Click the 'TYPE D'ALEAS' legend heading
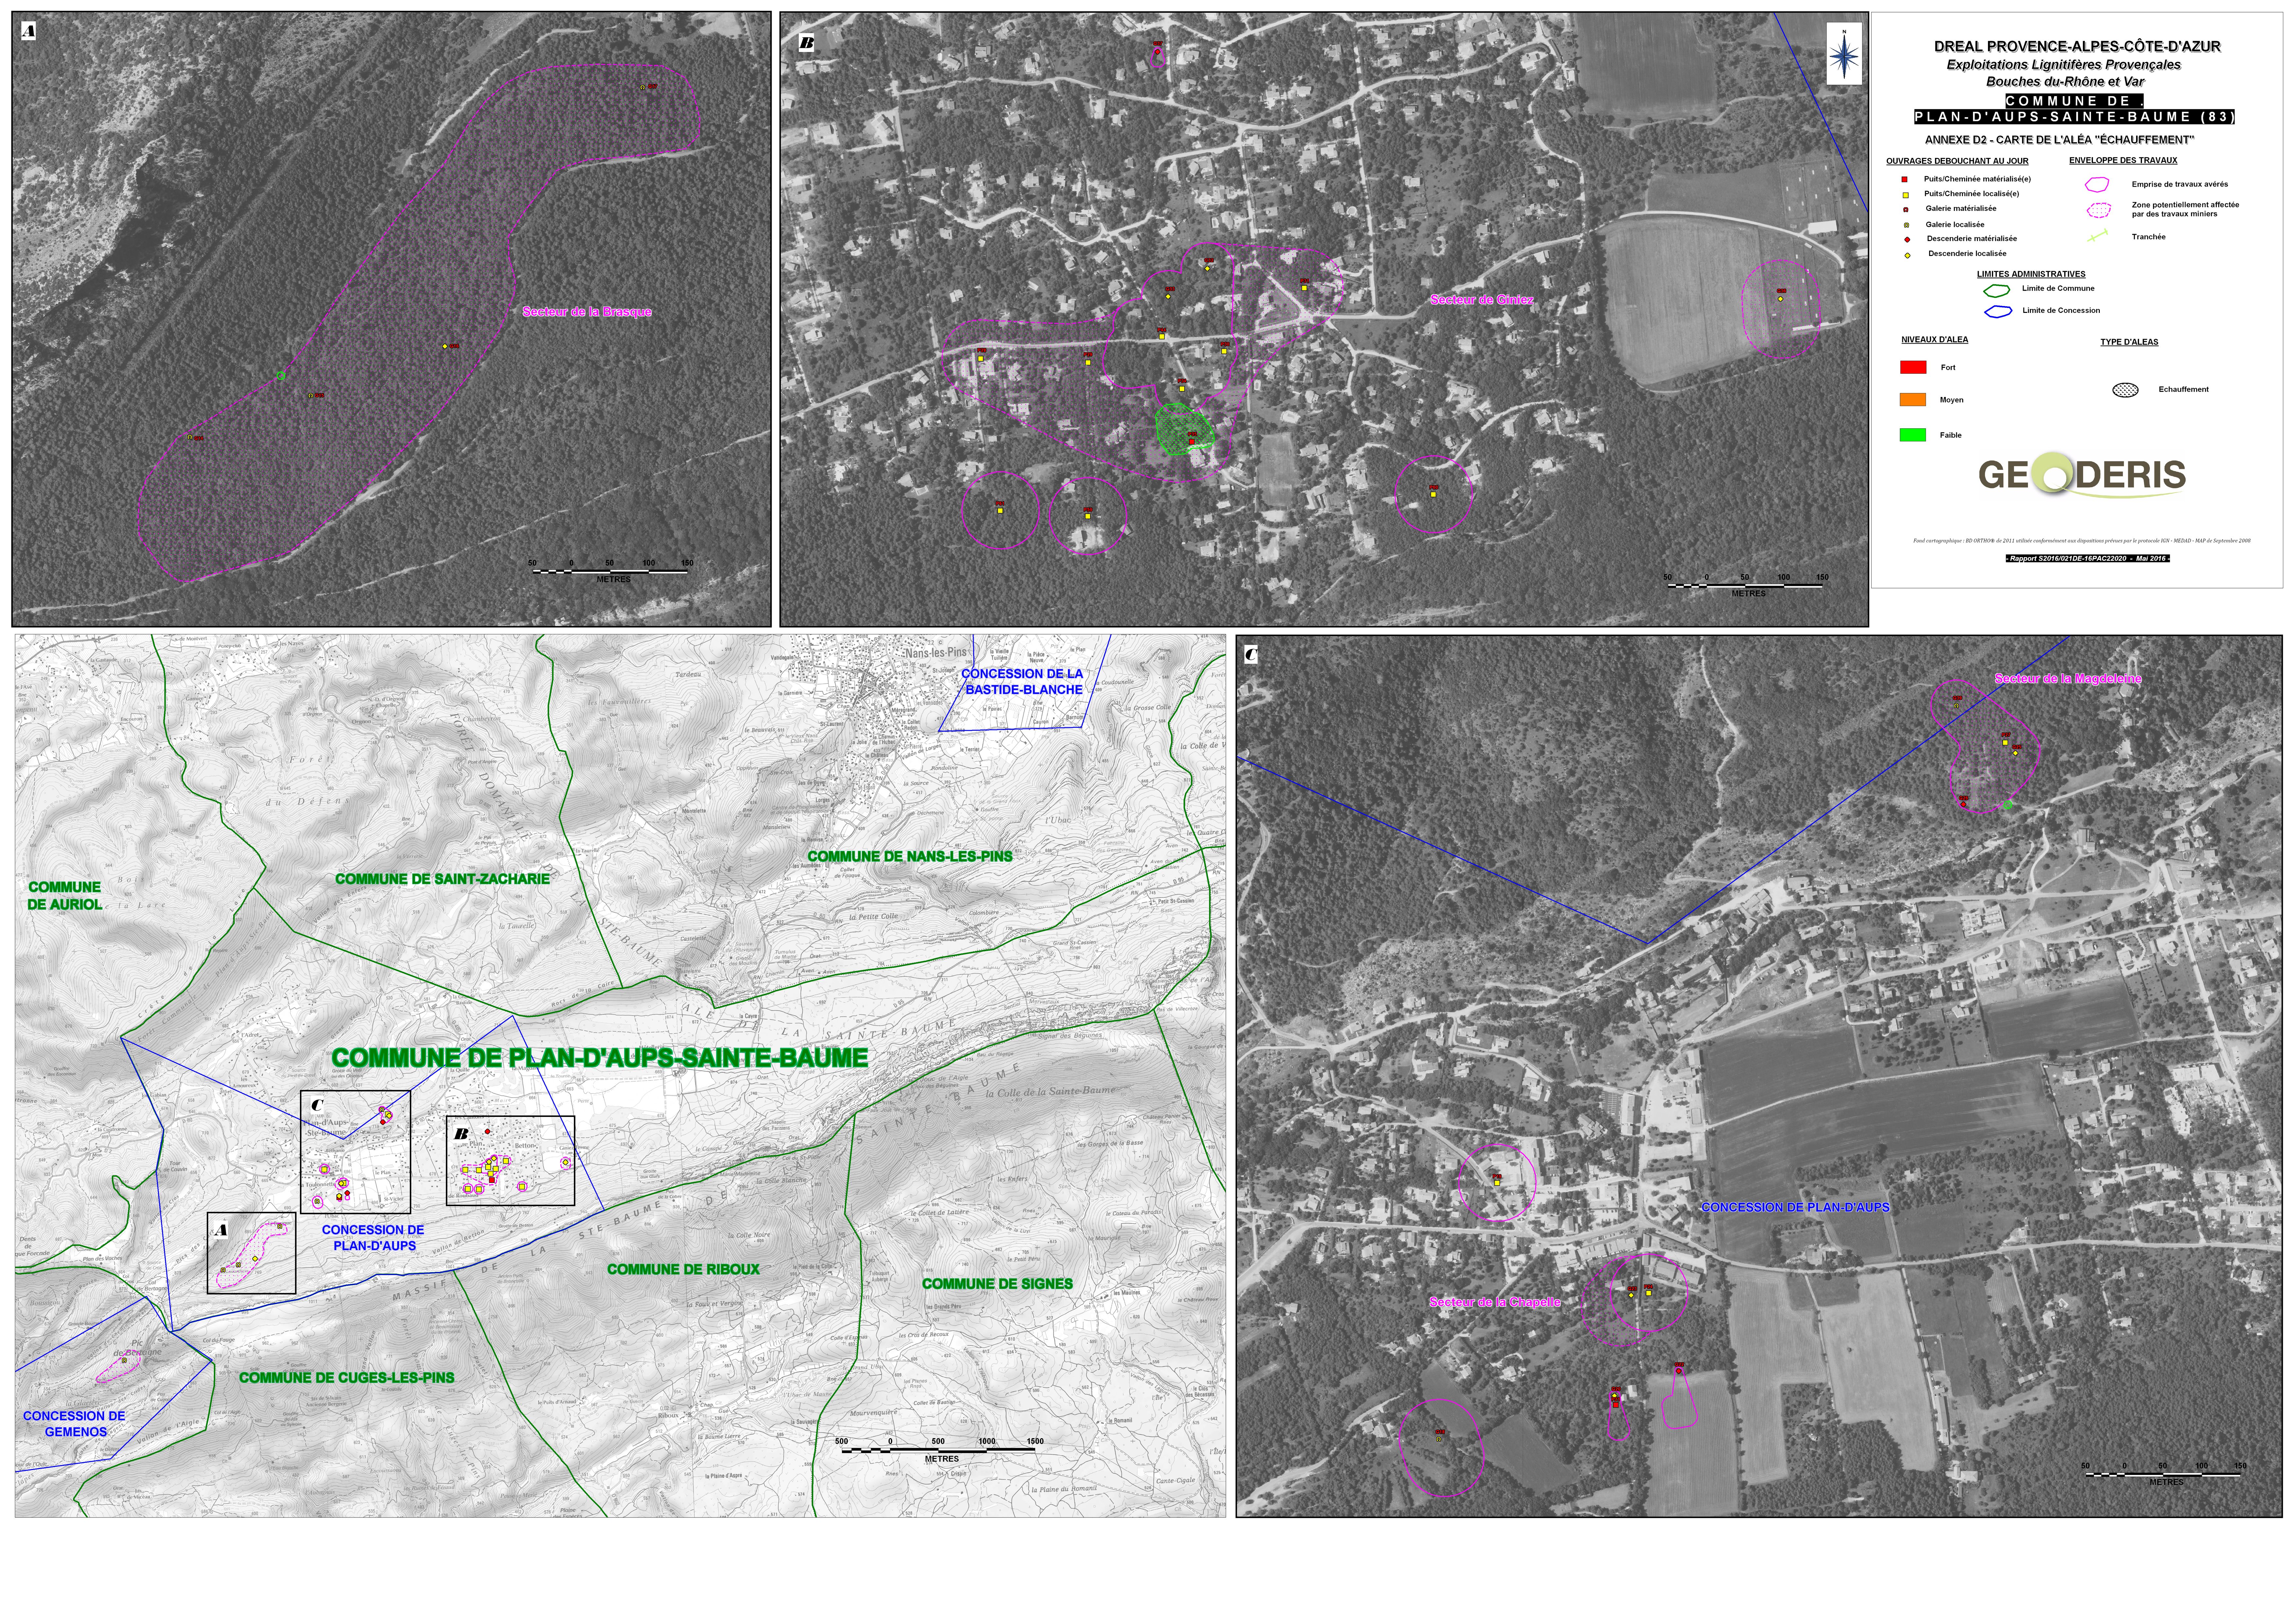Viewport: 2296px width, 1624px height. pos(2129,342)
